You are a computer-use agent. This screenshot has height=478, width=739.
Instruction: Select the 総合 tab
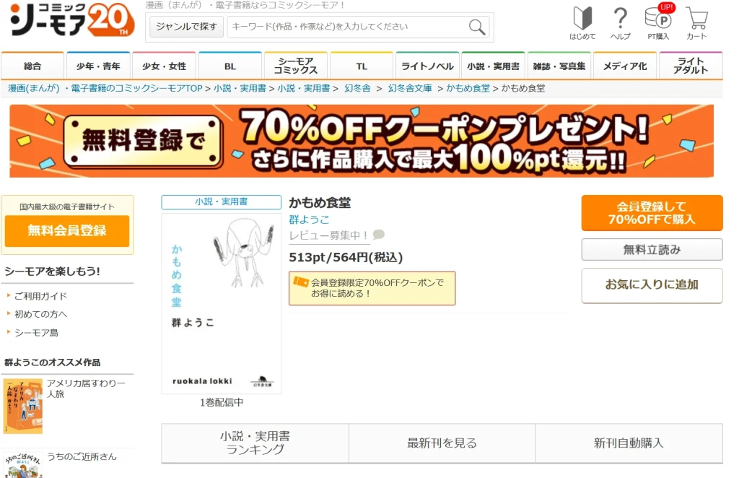[x=32, y=66]
